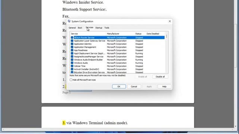Select the App Readiness service name
This screenshot has width=239, height=134.
[81, 50]
